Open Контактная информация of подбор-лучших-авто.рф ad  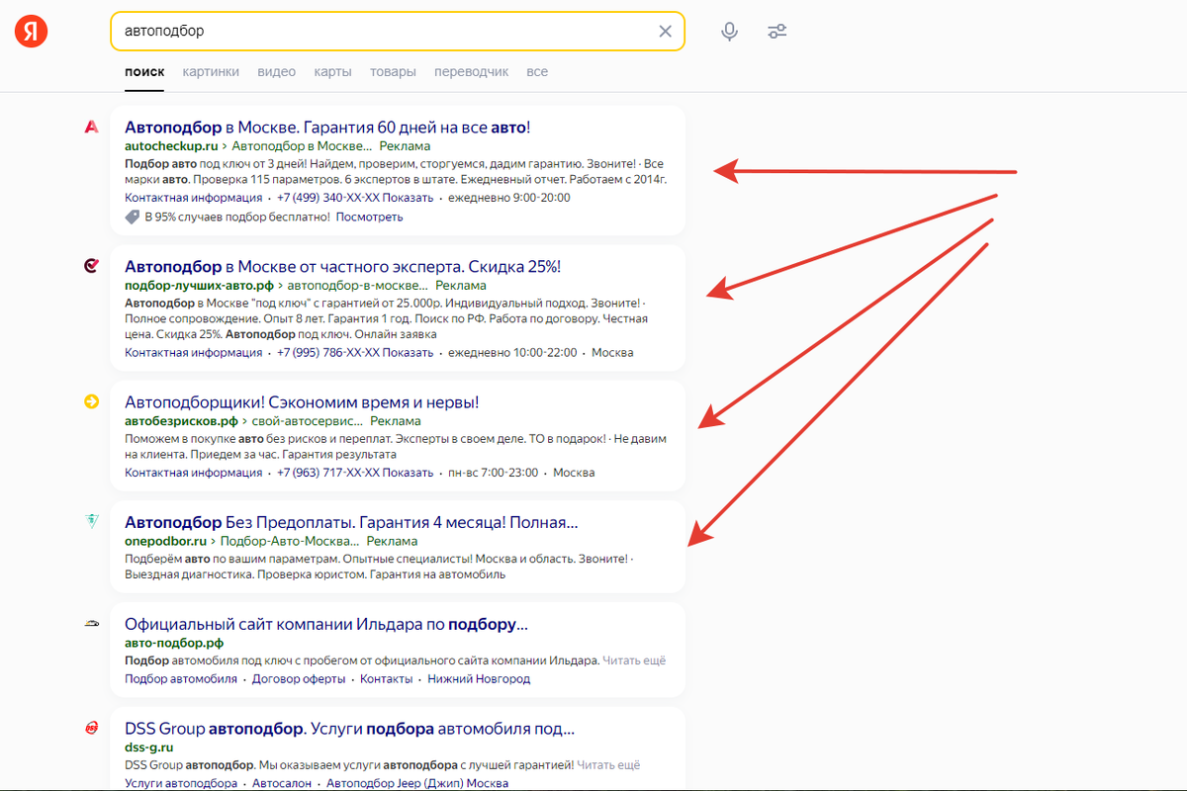tap(194, 352)
